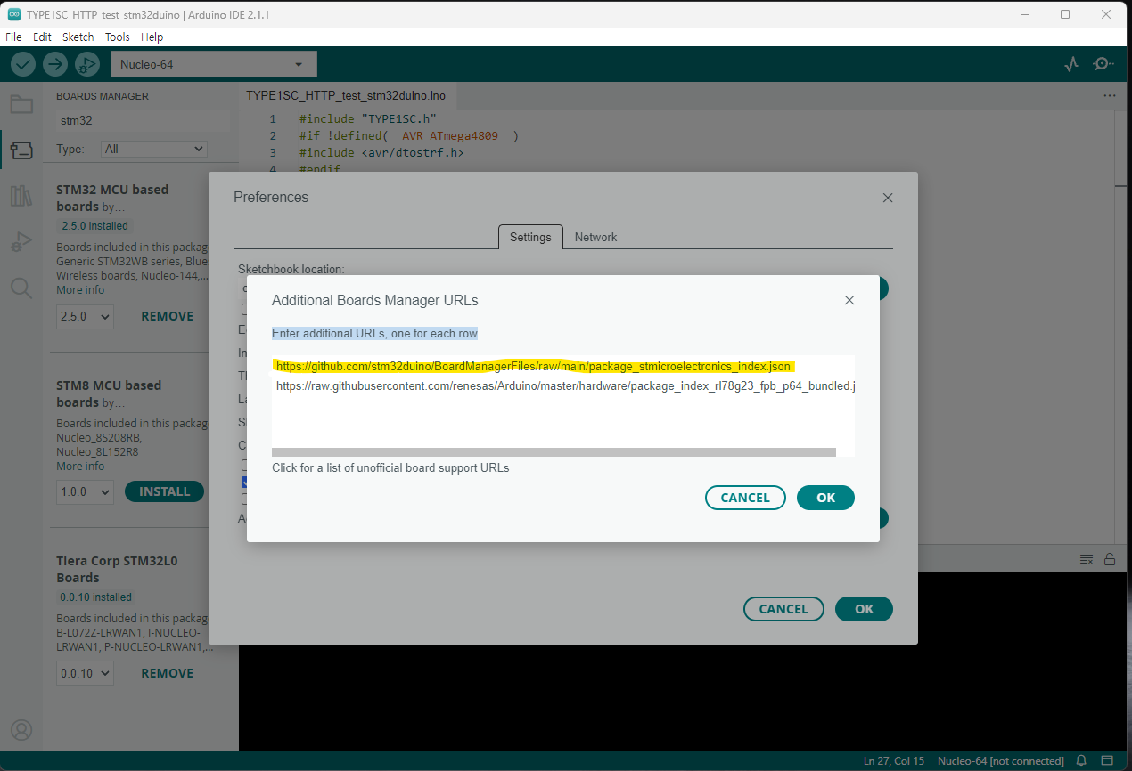Open the Sketchbook folder sidebar icon
Image resolution: width=1132 pixels, height=771 pixels.
tap(21, 104)
